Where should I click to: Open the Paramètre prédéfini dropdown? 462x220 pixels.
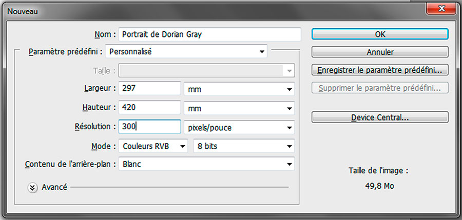tap(186, 52)
